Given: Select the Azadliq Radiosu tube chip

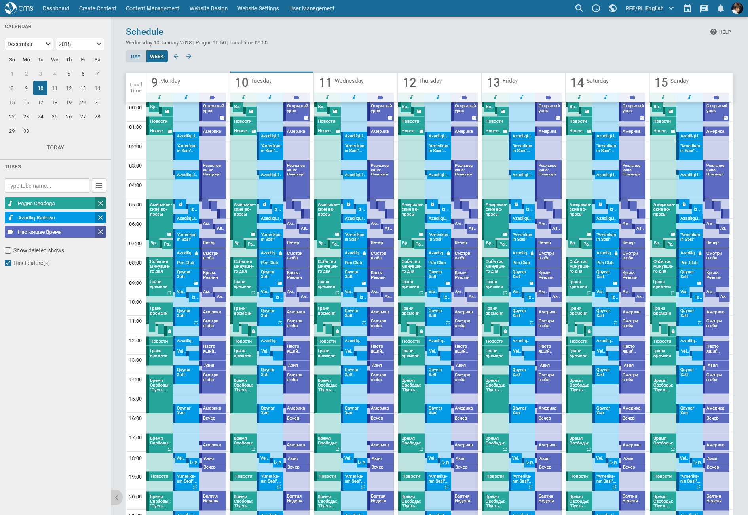Looking at the screenshot, I should [50, 217].
